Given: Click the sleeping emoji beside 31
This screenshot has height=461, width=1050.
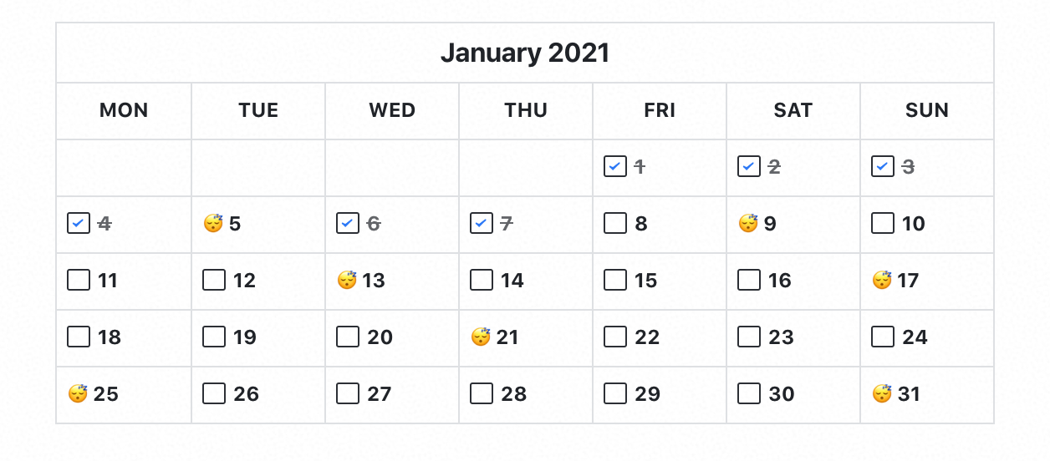Looking at the screenshot, I should tap(882, 393).
